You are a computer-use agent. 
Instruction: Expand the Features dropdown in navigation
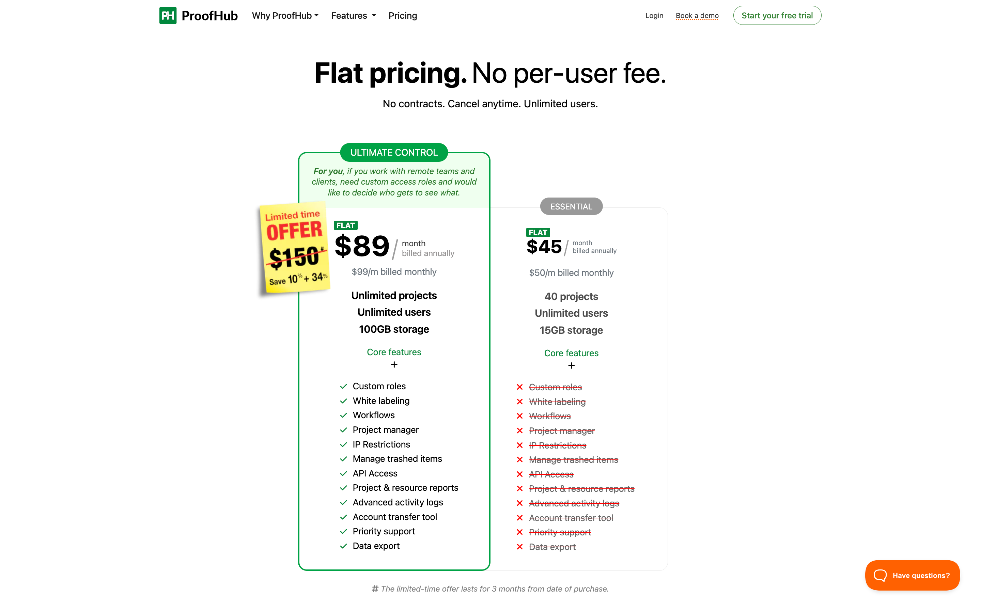pyautogui.click(x=354, y=15)
